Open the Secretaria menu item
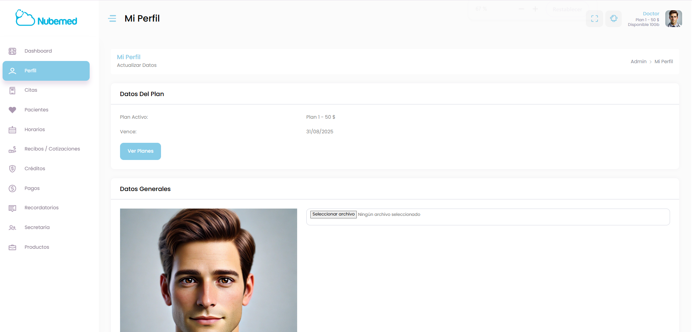The image size is (692, 332). 37,228
